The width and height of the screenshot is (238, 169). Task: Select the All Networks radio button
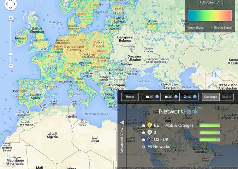click(143, 147)
